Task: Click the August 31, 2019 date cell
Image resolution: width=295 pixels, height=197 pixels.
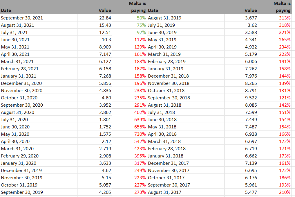Action: pyautogui.click(x=164, y=18)
